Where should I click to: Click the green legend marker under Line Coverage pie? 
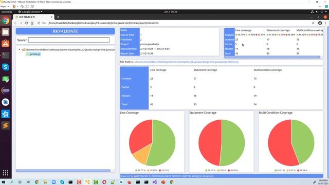(136, 170)
